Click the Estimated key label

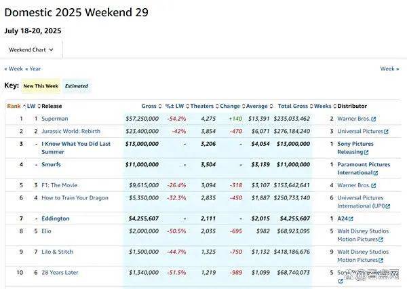pos(77,86)
